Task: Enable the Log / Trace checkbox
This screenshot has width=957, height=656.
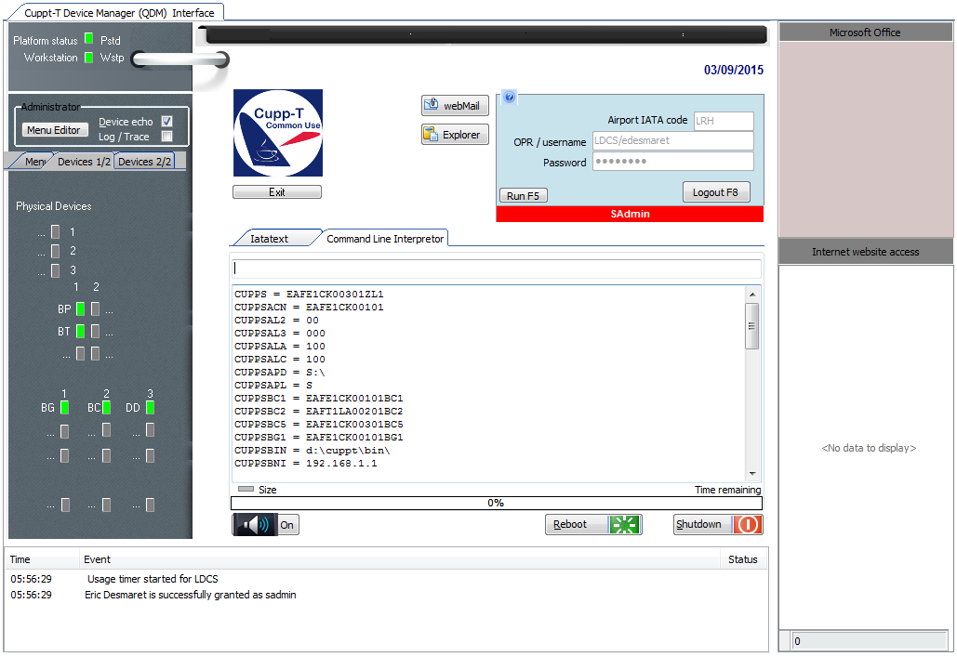Action: click(166, 137)
